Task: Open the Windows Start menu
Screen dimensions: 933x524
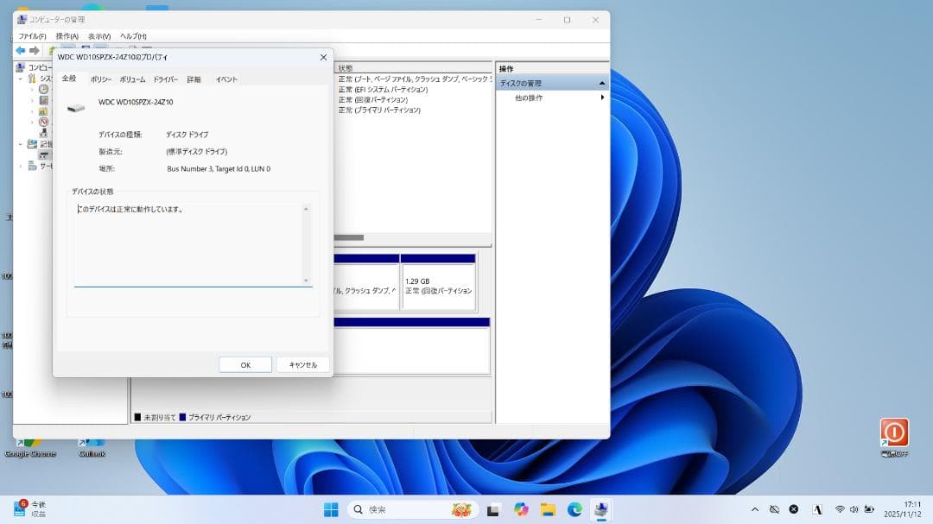Action: (x=329, y=508)
